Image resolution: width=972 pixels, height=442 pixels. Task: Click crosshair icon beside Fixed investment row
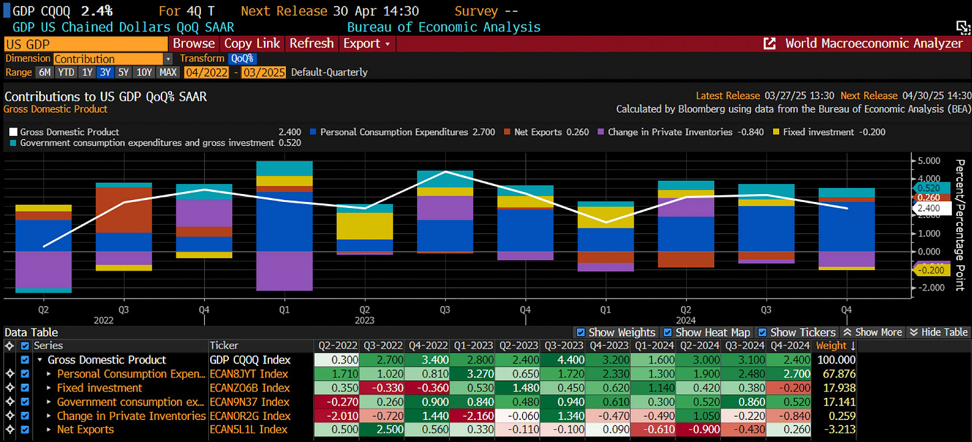tap(9, 388)
